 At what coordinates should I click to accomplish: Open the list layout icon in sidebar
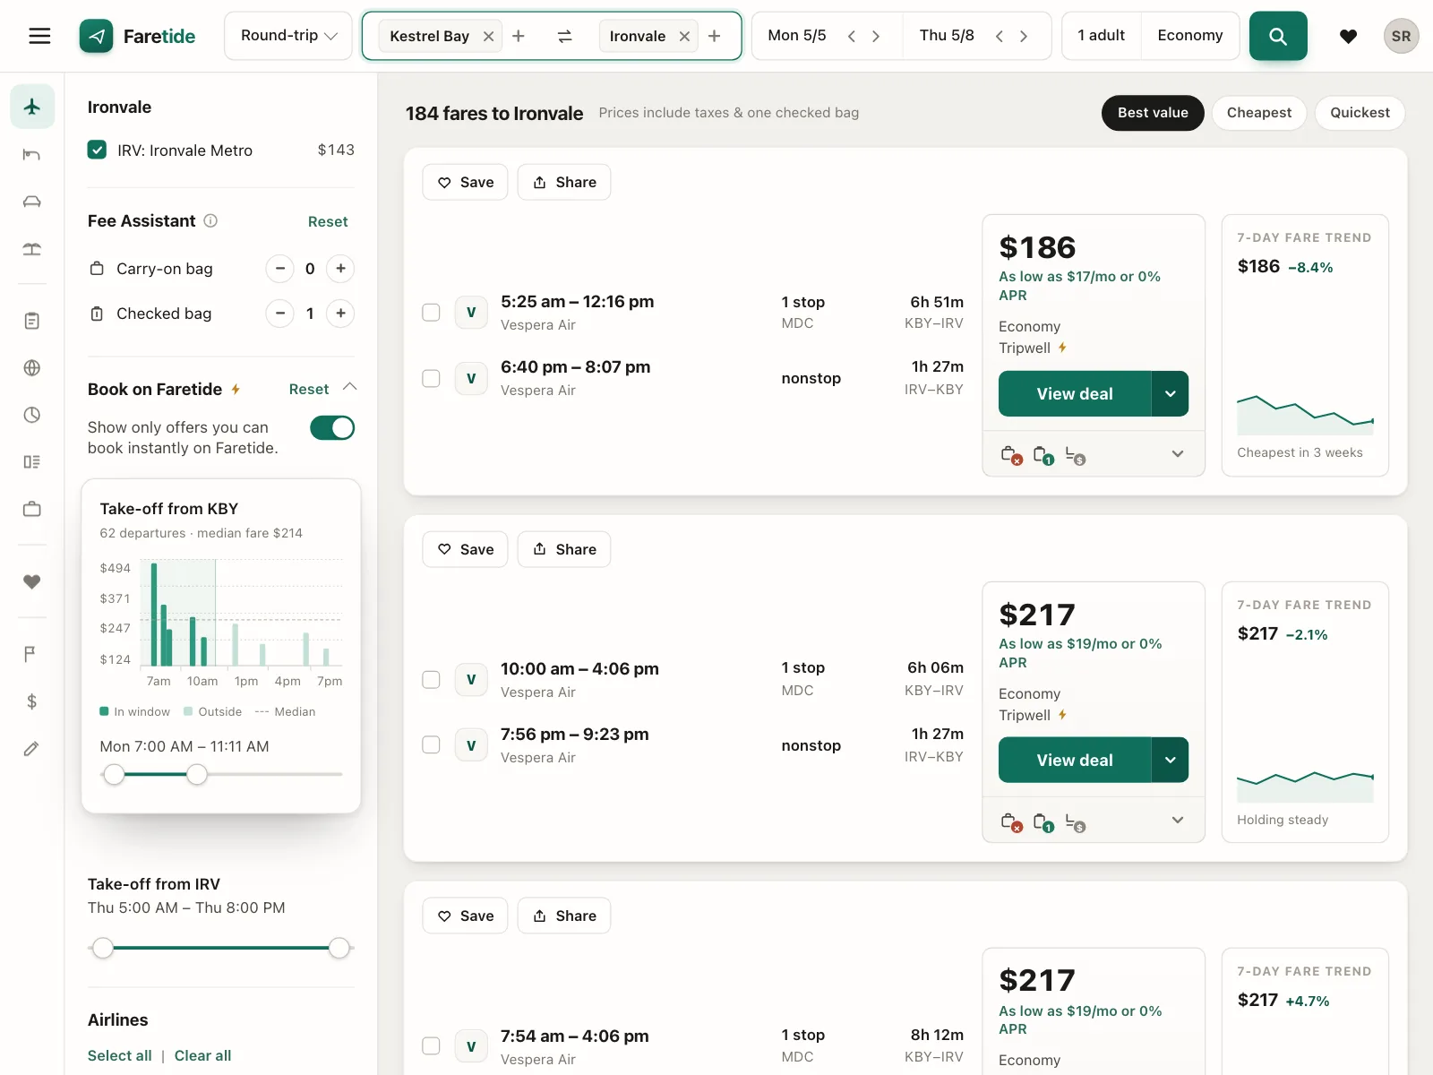click(32, 461)
